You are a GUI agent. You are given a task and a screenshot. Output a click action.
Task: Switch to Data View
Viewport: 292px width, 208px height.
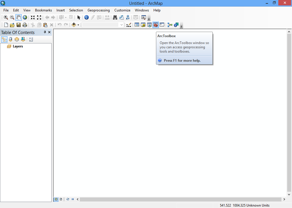pos(56,199)
